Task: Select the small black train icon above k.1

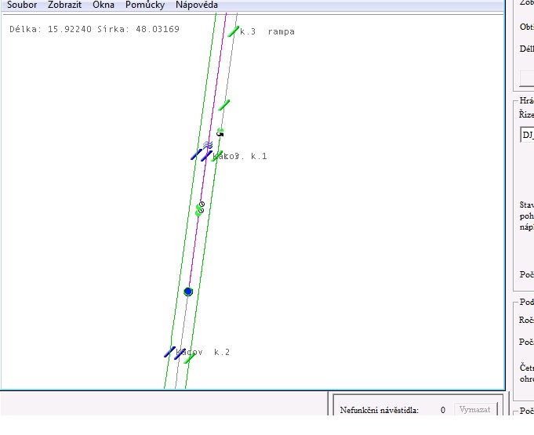Action: [x=220, y=134]
